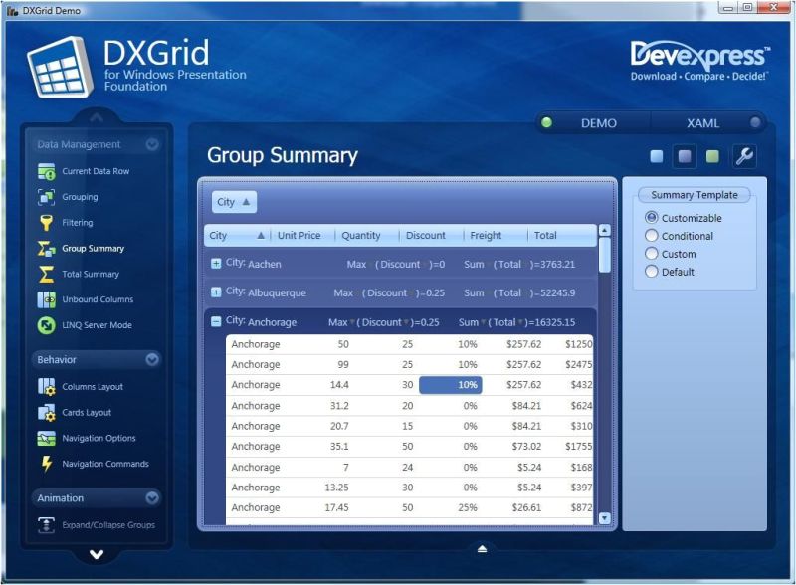Click the 25% discount cell
Screen dimensions: 796x585
point(467,507)
